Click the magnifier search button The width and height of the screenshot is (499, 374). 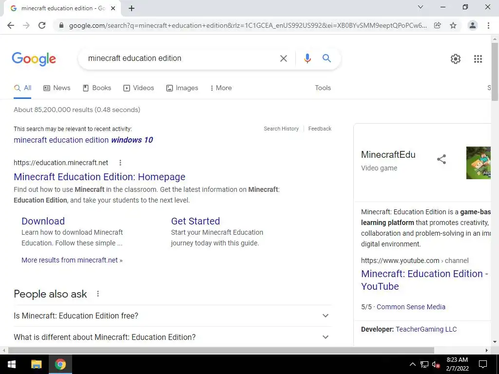pyautogui.click(x=326, y=58)
